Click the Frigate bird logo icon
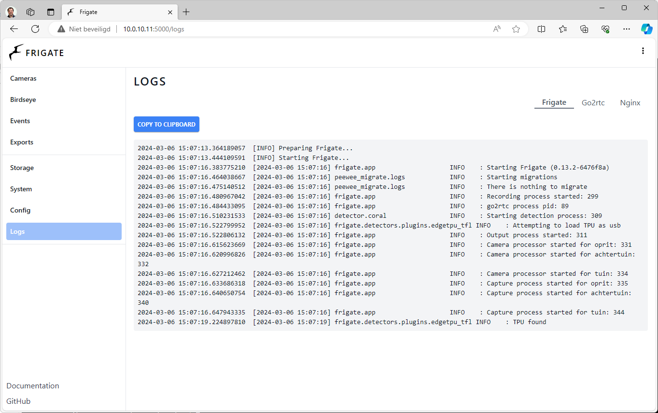658x413 pixels. [x=16, y=52]
